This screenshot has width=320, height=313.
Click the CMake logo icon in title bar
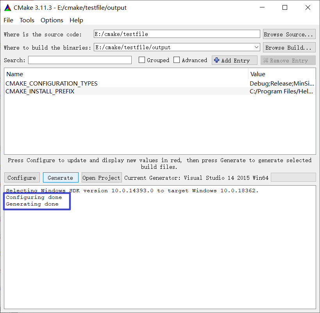(8, 8)
